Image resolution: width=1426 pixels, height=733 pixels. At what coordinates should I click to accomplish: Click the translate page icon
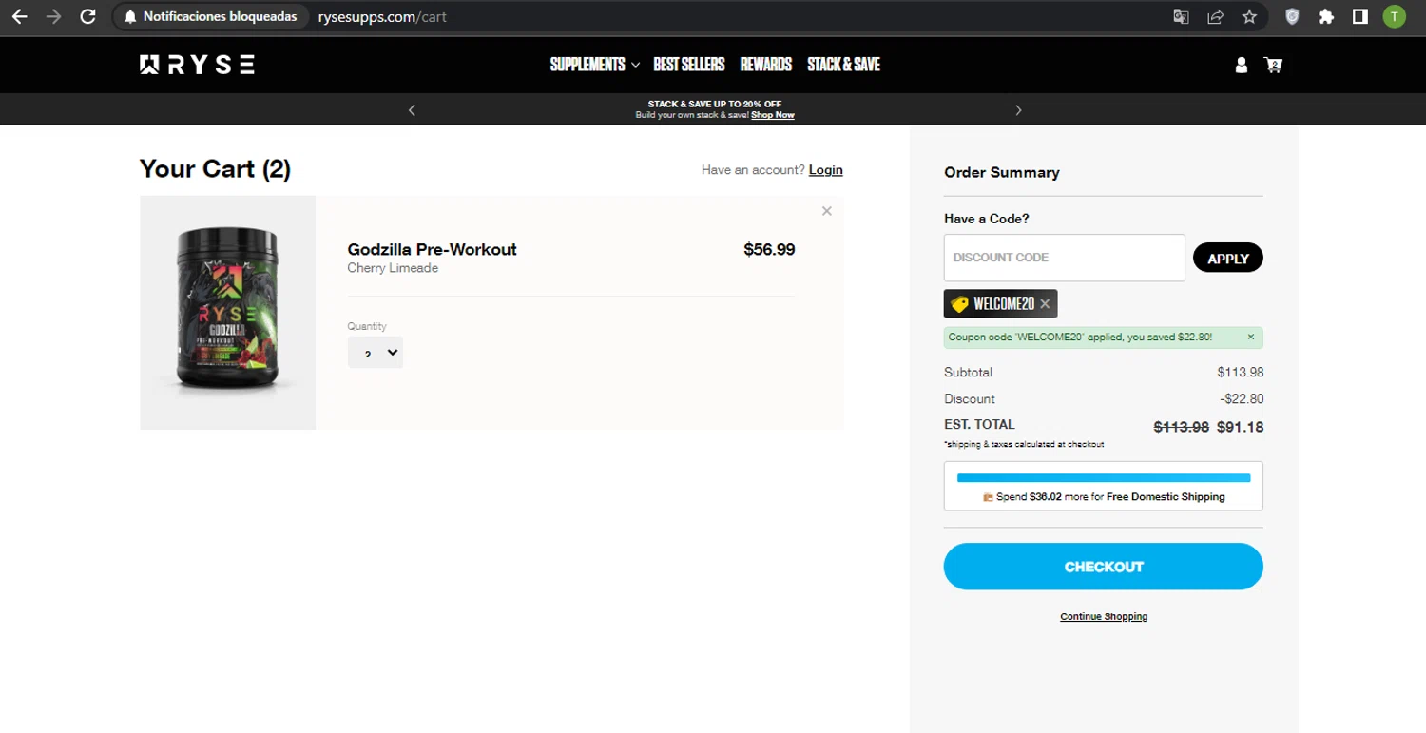pyautogui.click(x=1181, y=16)
